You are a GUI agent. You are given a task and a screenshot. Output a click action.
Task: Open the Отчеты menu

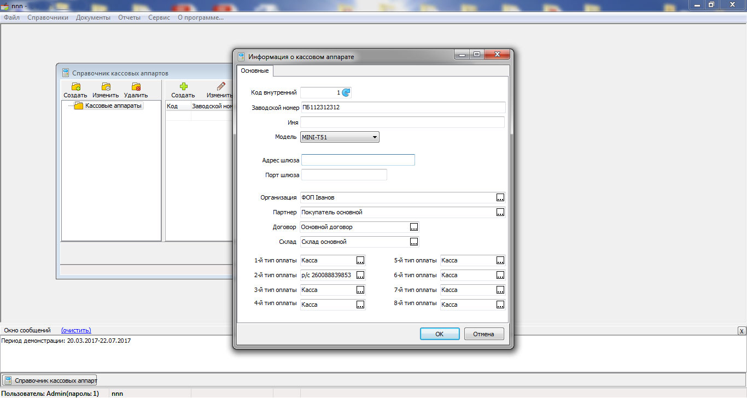tap(129, 17)
